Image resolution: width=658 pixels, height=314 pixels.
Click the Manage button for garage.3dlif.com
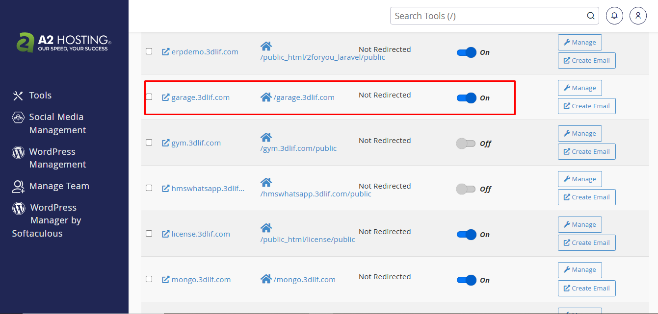(579, 88)
